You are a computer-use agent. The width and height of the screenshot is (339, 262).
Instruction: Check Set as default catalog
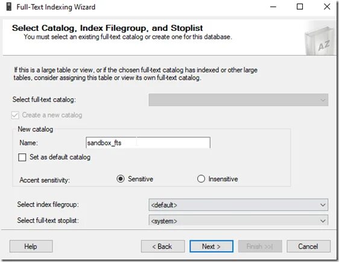[x=22, y=158]
